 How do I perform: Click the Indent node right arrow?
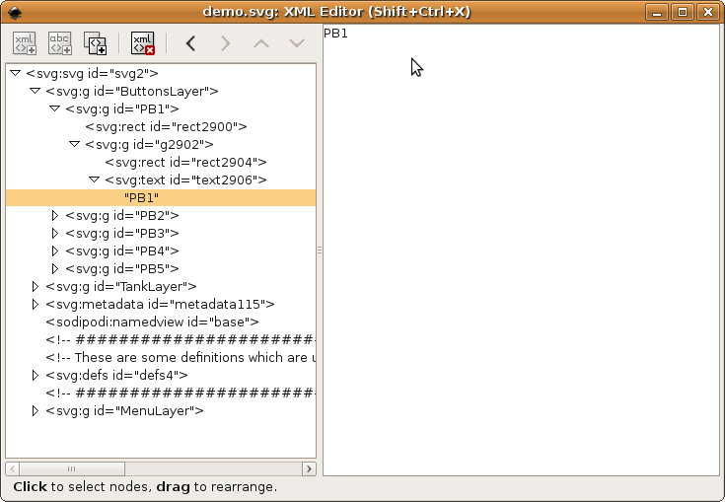[226, 43]
